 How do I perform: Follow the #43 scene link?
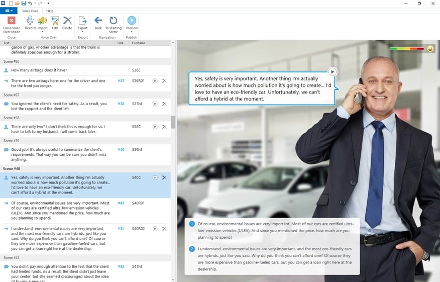tap(121, 203)
